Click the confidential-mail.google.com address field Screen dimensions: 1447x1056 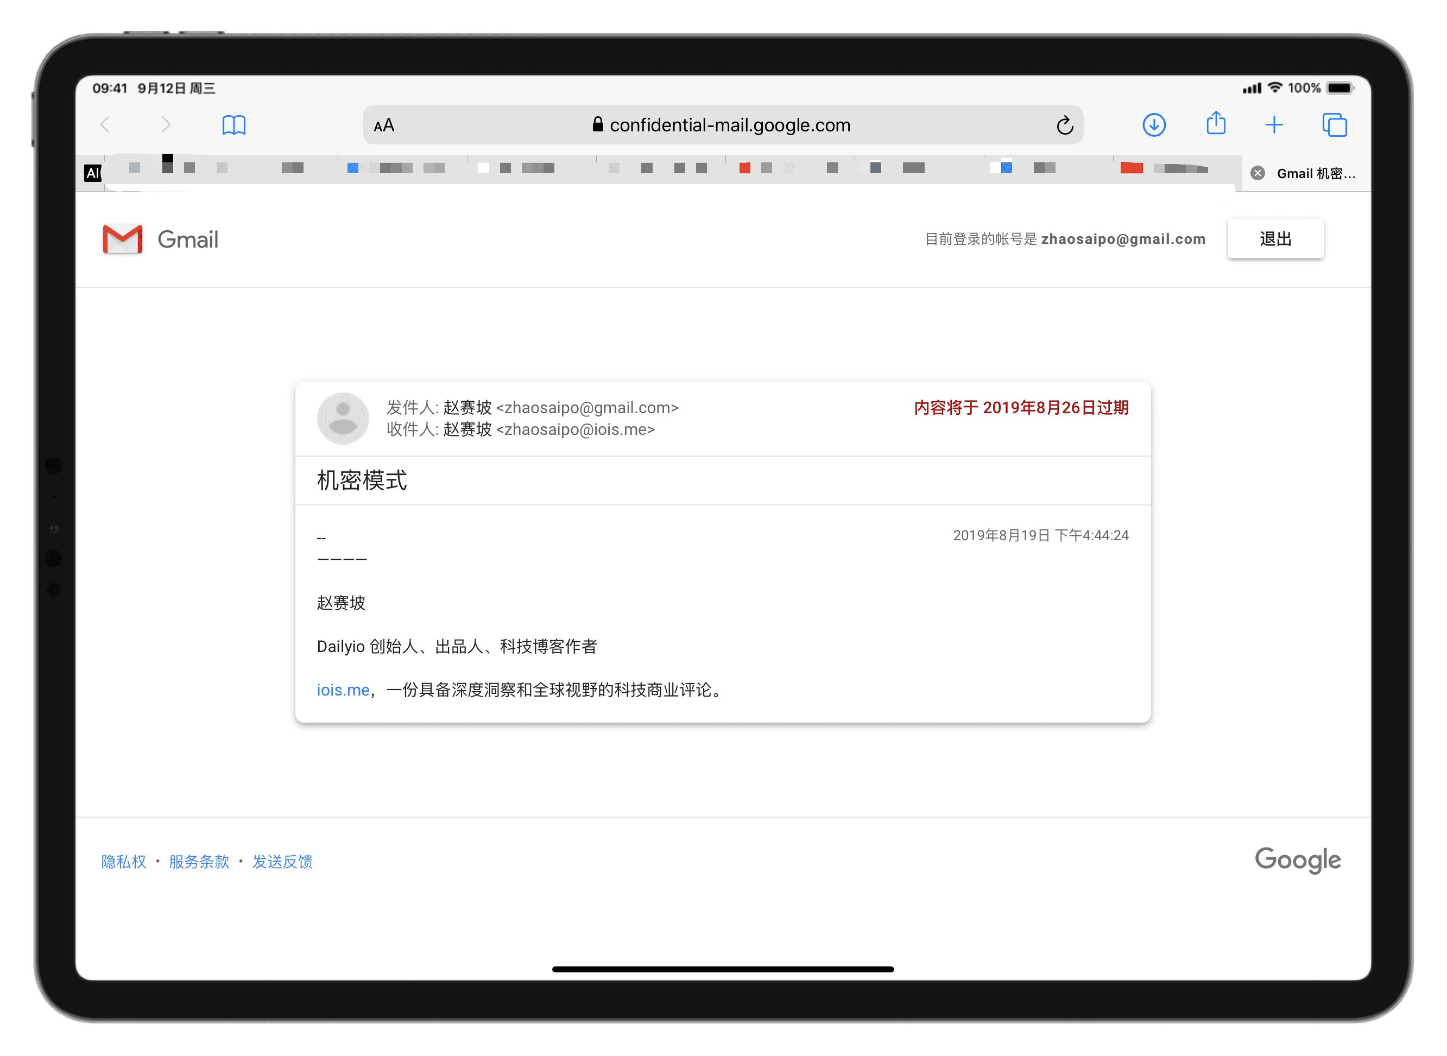pyautogui.click(x=723, y=125)
